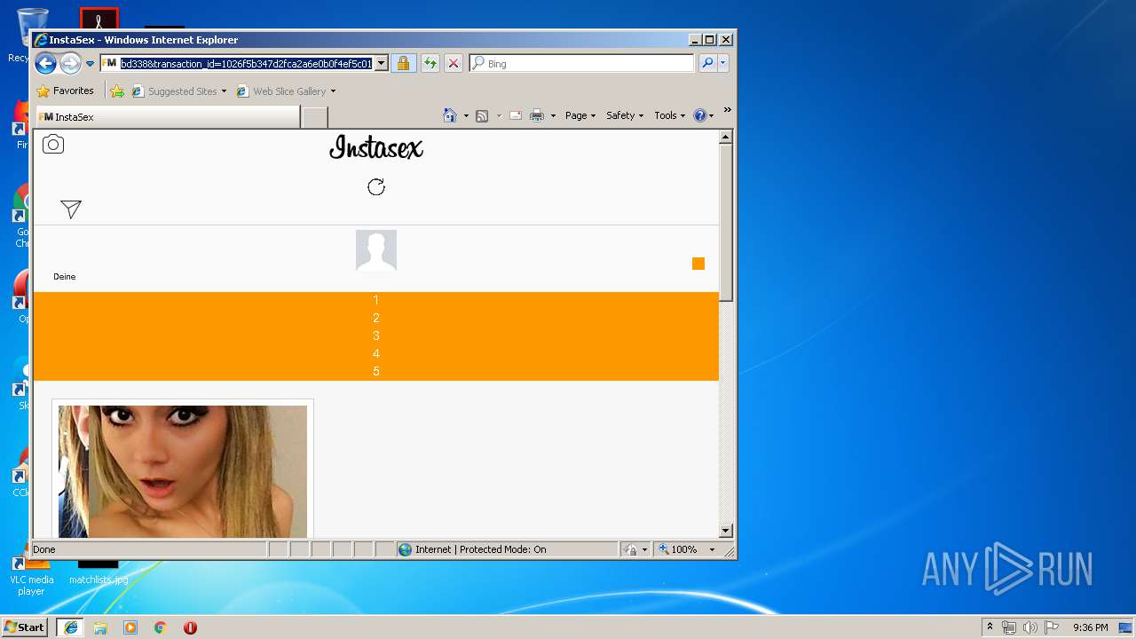The width and height of the screenshot is (1136, 639).
Task: Click the Home toolbar icon
Action: click(450, 115)
